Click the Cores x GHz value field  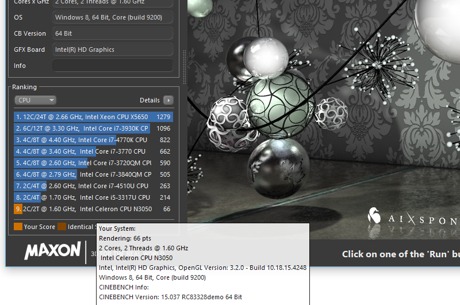113,3
